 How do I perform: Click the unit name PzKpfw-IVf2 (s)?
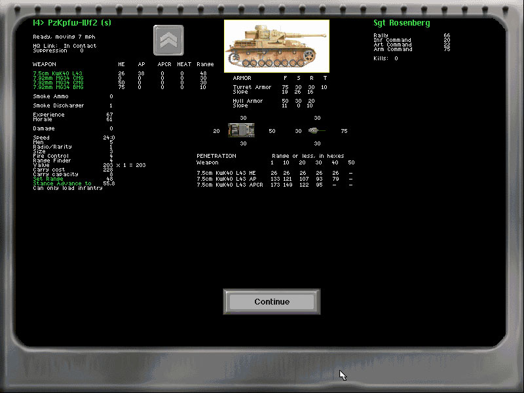pos(71,24)
